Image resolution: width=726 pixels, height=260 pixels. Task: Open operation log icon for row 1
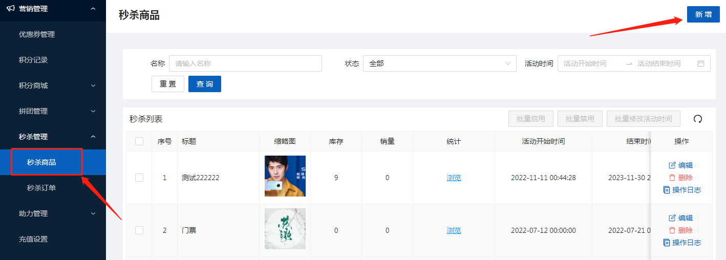coord(666,190)
